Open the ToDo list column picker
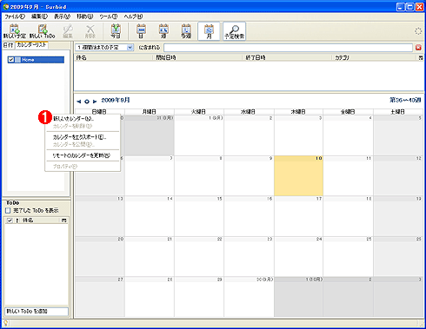The width and height of the screenshot is (426, 329). point(64,220)
